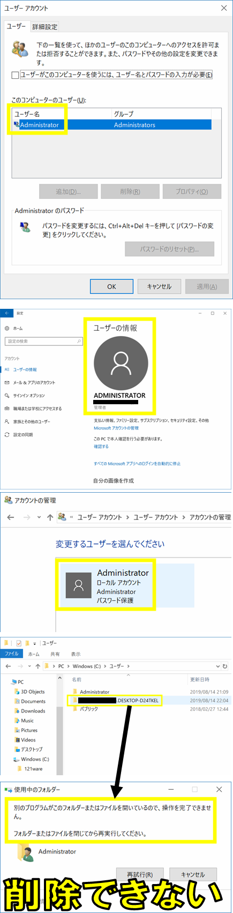Image resolution: width=233 pixels, height=913 pixels.
Task: Click back arrow in アカウントの管理 window
Action: pyautogui.click(x=10, y=517)
